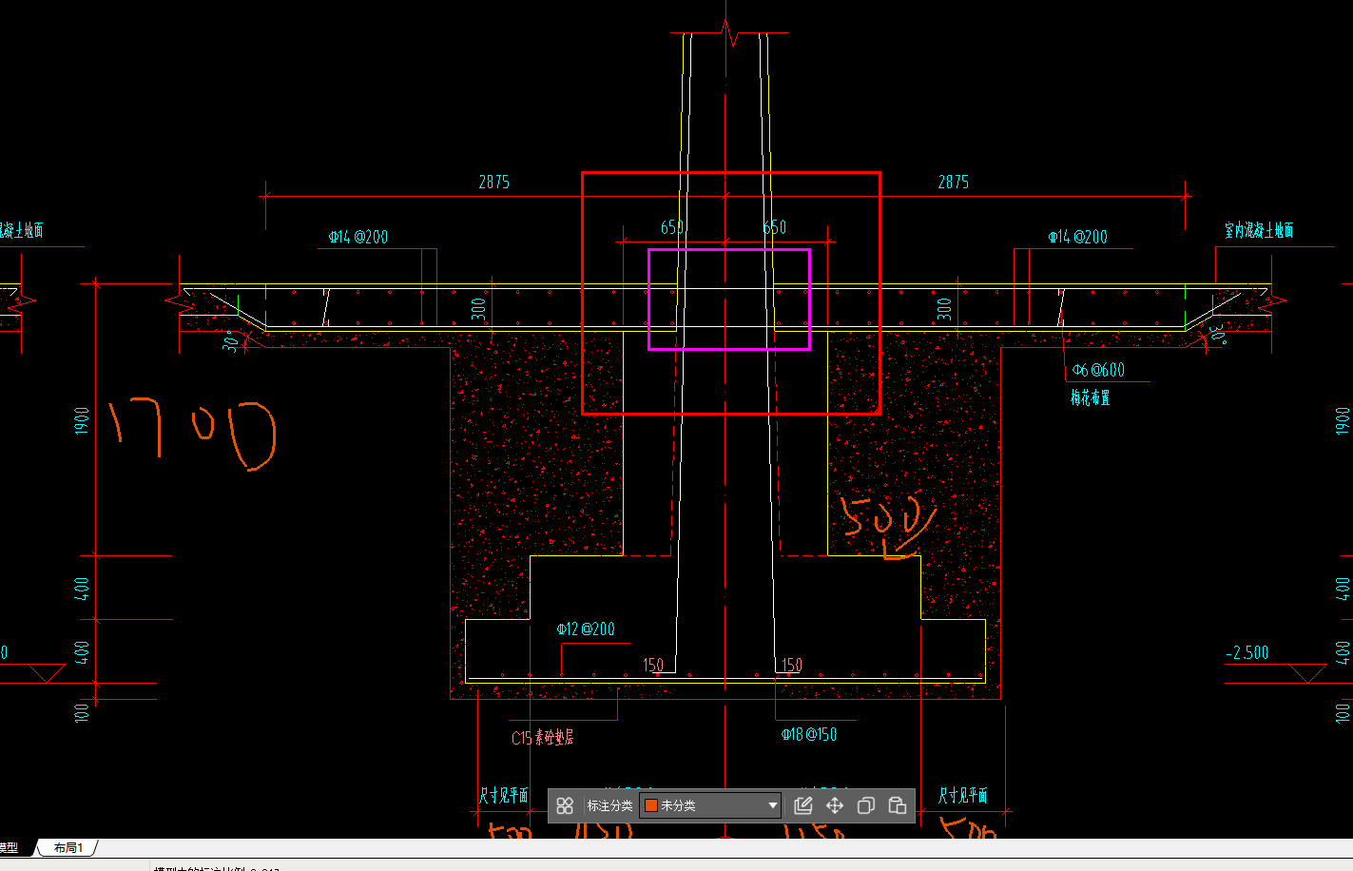Image resolution: width=1353 pixels, height=871 pixels.
Task: Click the left vertical 100 dimension
Action: pyautogui.click(x=83, y=711)
